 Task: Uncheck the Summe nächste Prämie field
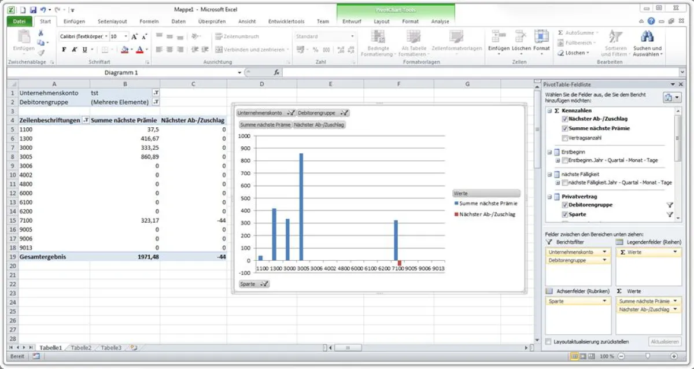coord(564,128)
